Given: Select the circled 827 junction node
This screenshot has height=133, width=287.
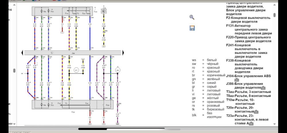Looking at the screenshot, I should click(x=76, y=70).
